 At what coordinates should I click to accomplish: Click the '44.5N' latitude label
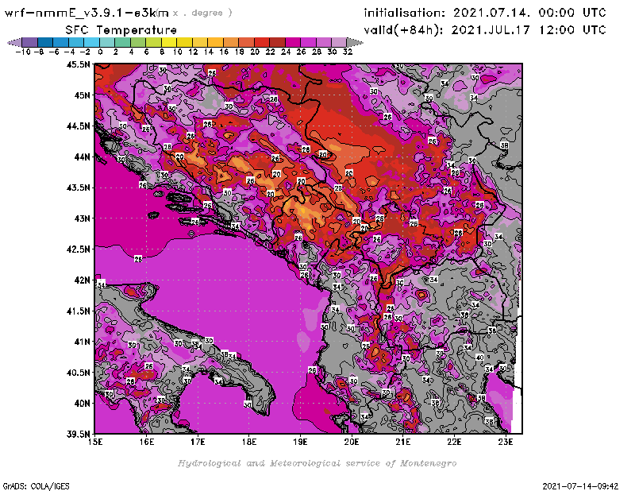[x=79, y=126]
